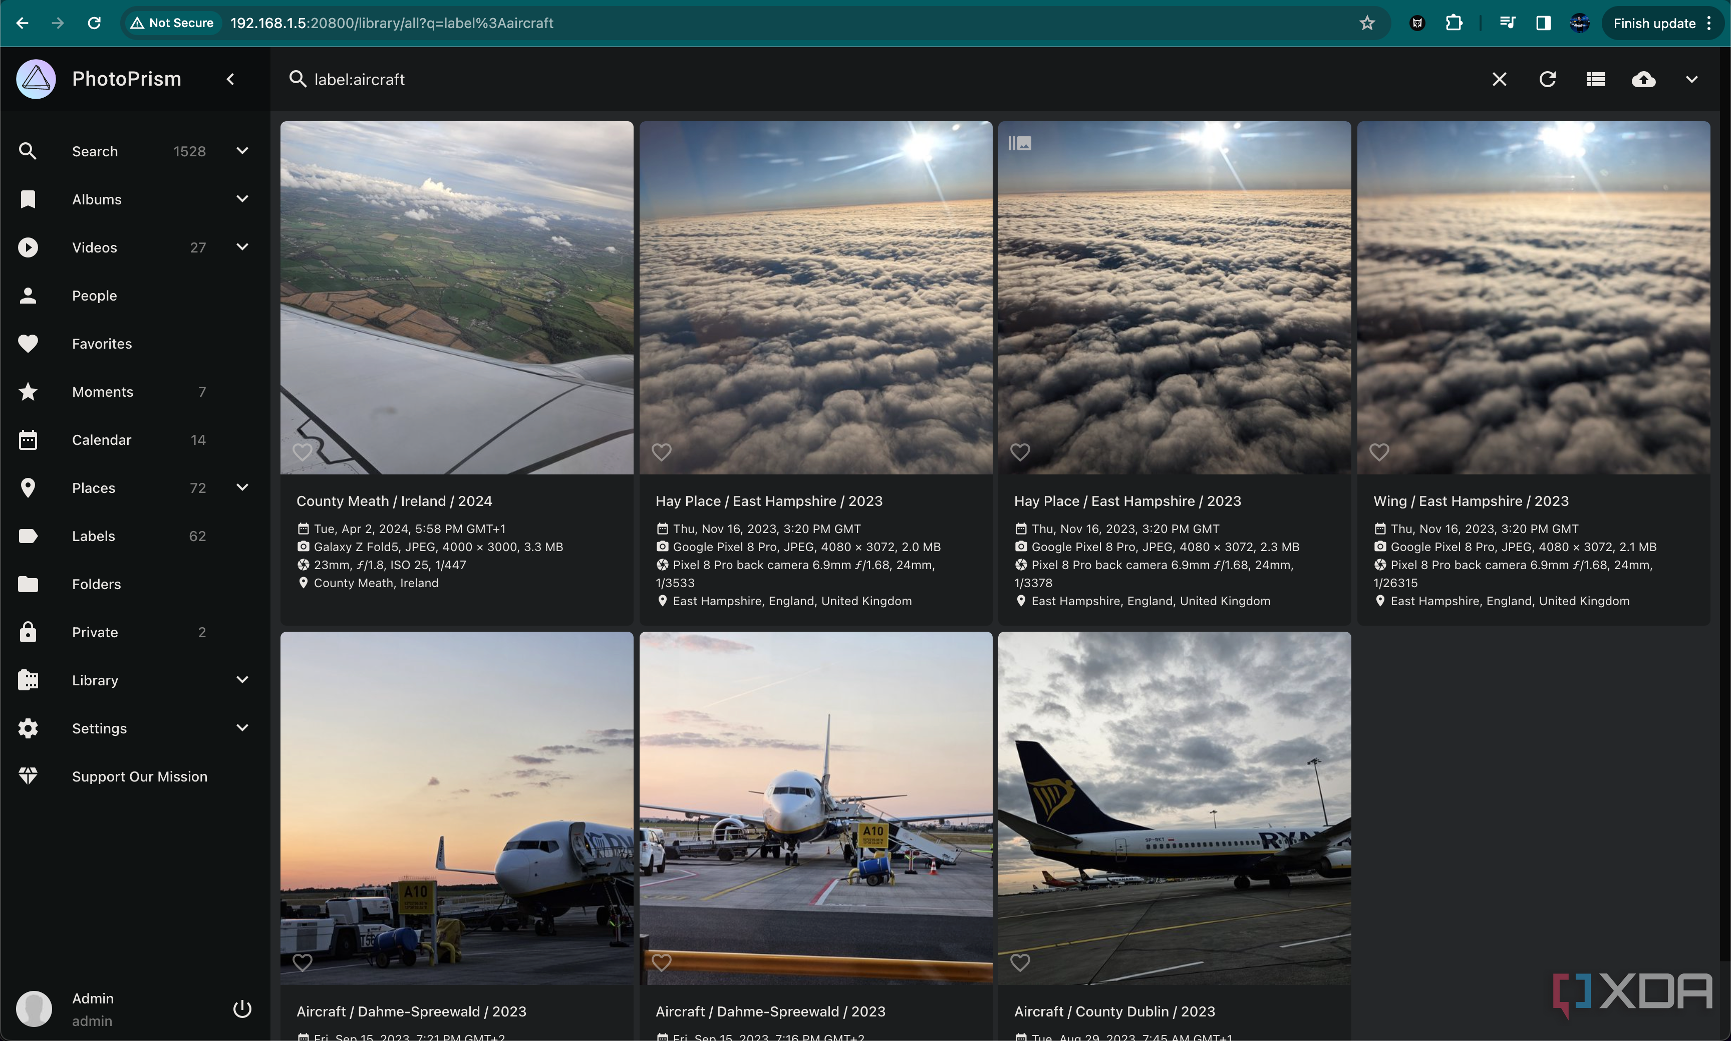
Task: Open the browser profile avatar
Action: (x=1579, y=23)
